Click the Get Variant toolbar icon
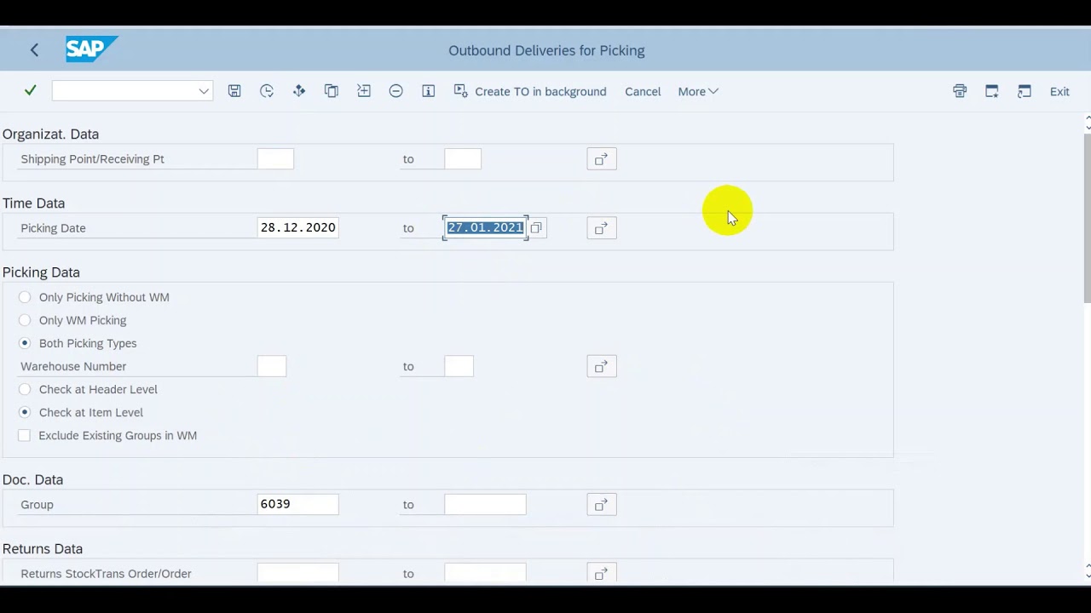The image size is (1091, 613). coord(299,91)
